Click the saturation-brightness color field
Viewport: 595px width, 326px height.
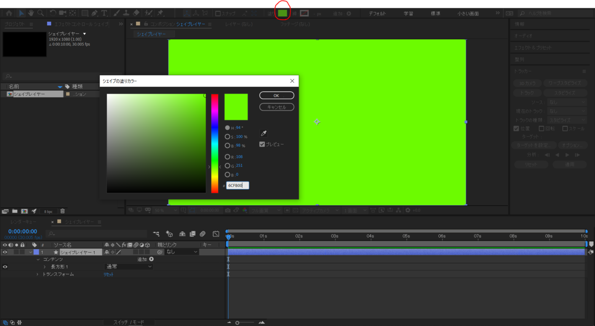156,143
